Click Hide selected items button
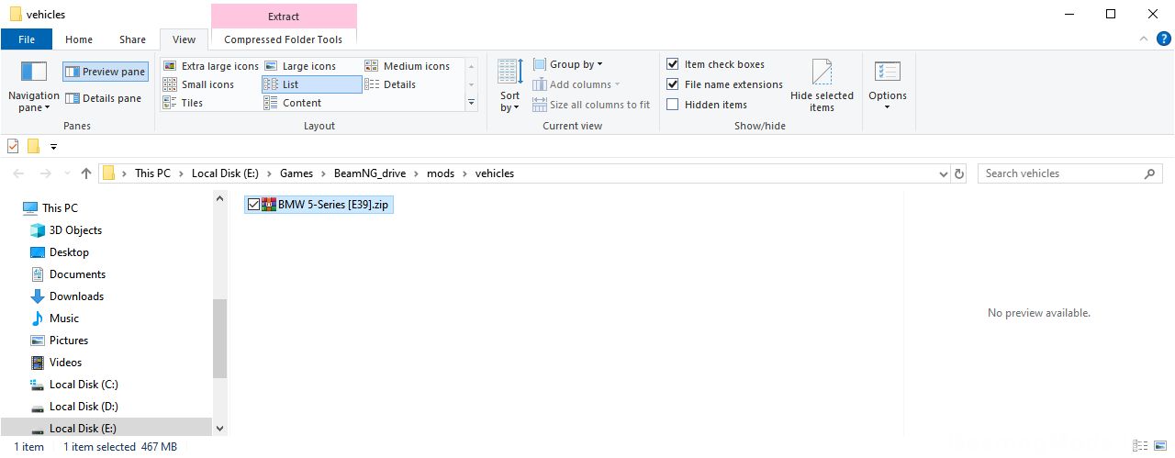 [822, 85]
